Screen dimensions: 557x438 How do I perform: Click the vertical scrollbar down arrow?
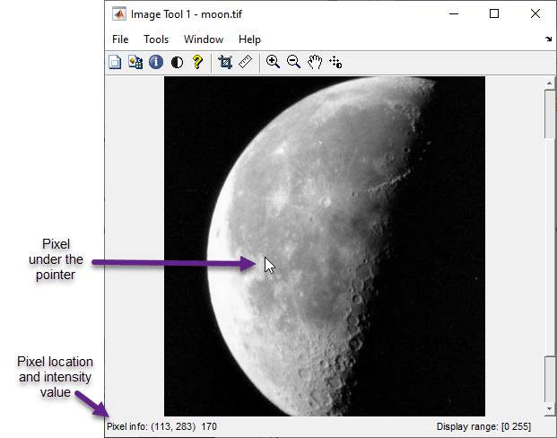(x=550, y=409)
